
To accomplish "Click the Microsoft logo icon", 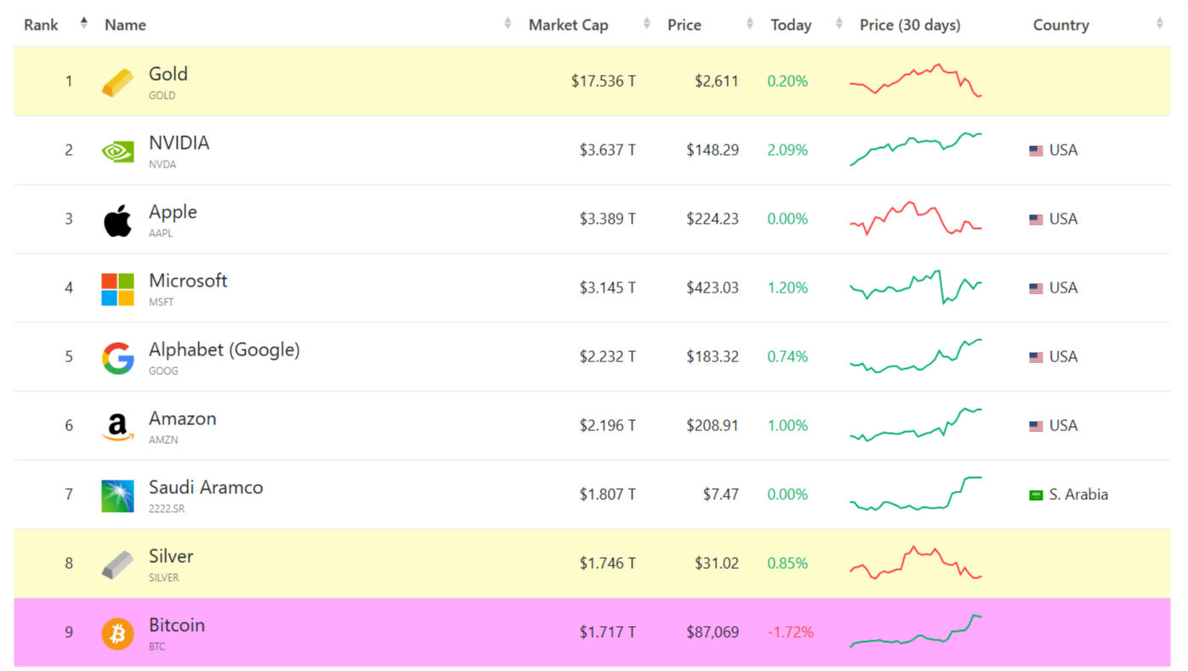I will pyautogui.click(x=117, y=289).
